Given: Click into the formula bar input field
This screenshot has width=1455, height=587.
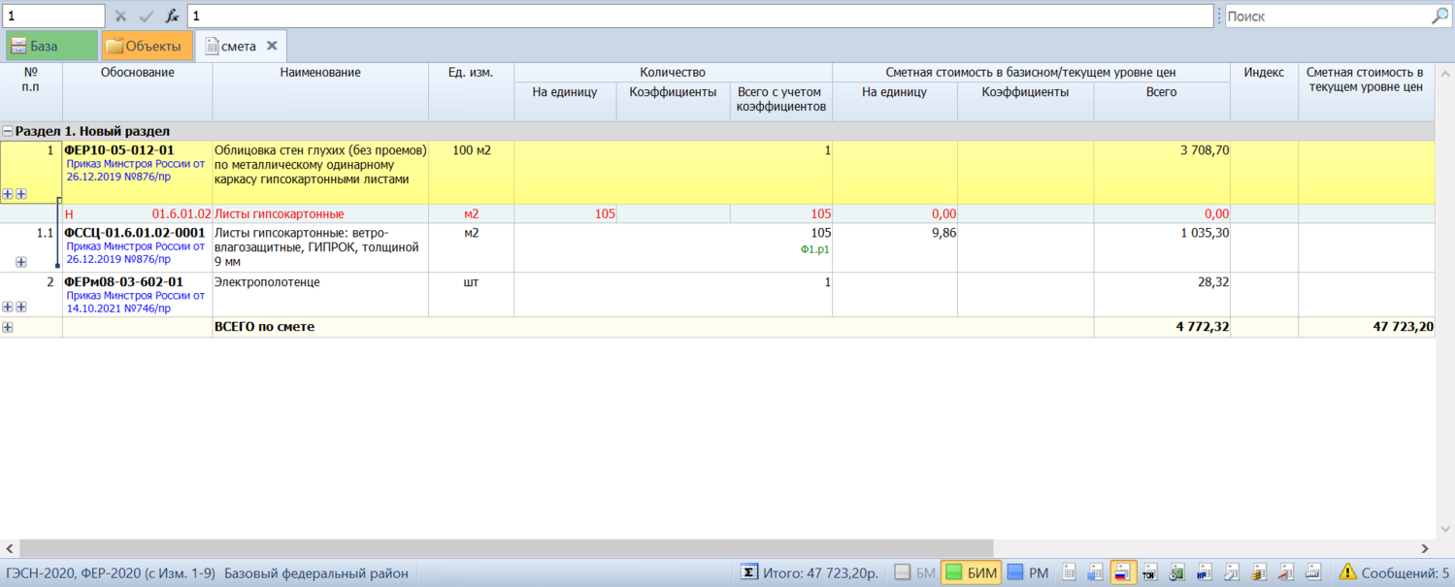Looking at the screenshot, I should [700, 16].
